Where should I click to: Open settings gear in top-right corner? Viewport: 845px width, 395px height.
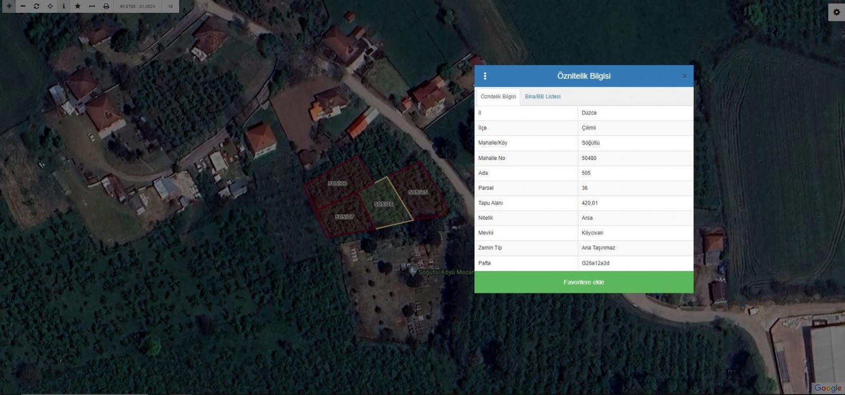pos(837,12)
